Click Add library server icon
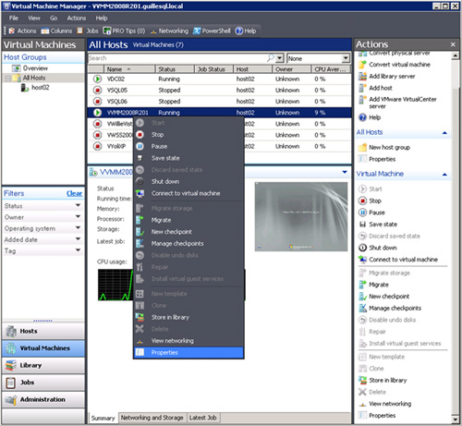Screen dimensions: 462x426 363,77
